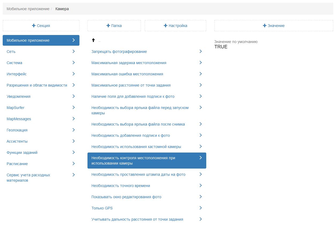Select Максимальная ошибка местоположения setting

point(147,74)
